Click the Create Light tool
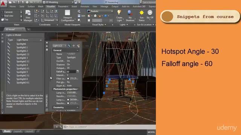The width and height of the screenshot is (241, 135). pos(119,16)
